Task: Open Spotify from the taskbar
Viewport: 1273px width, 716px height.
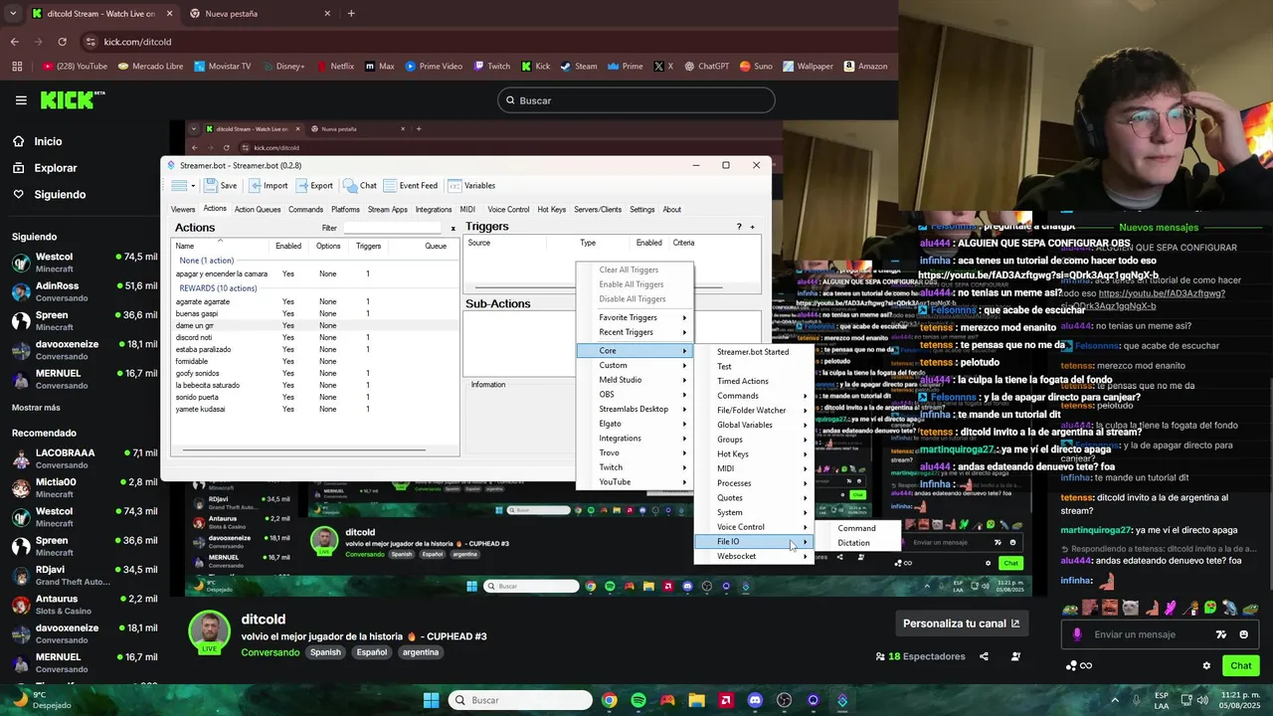Action: click(x=638, y=700)
